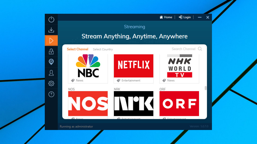Screen dimensions: 257x144
Task: Switch to Select Channel tab
Action: [x=78, y=49]
